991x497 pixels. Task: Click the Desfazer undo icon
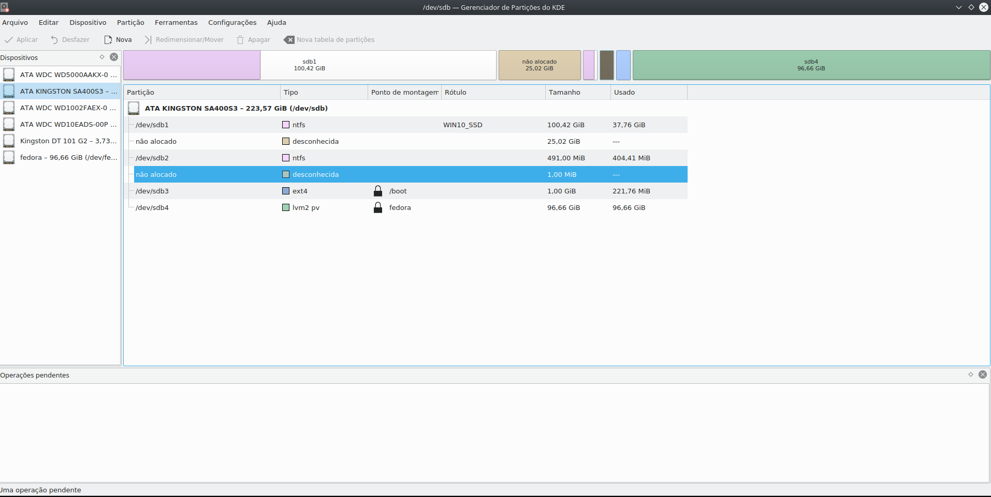(x=54, y=40)
